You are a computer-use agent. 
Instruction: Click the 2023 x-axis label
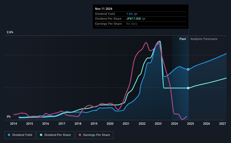158,124
